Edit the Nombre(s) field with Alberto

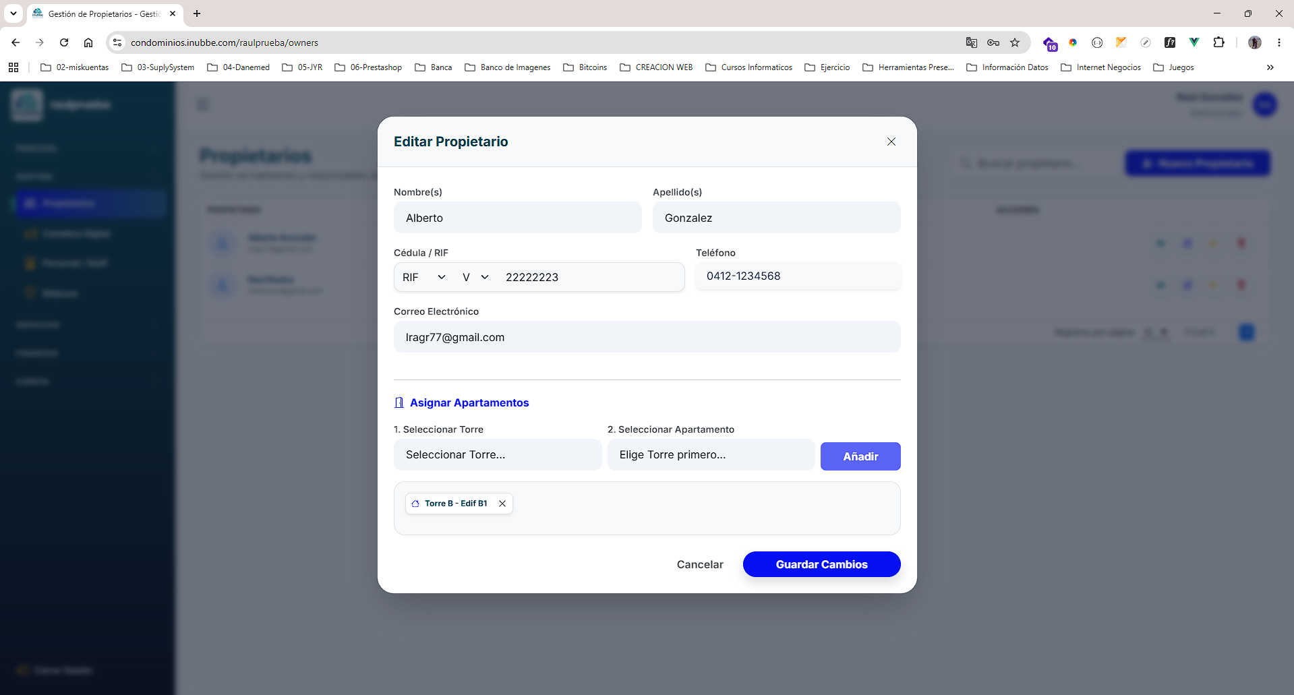click(517, 218)
